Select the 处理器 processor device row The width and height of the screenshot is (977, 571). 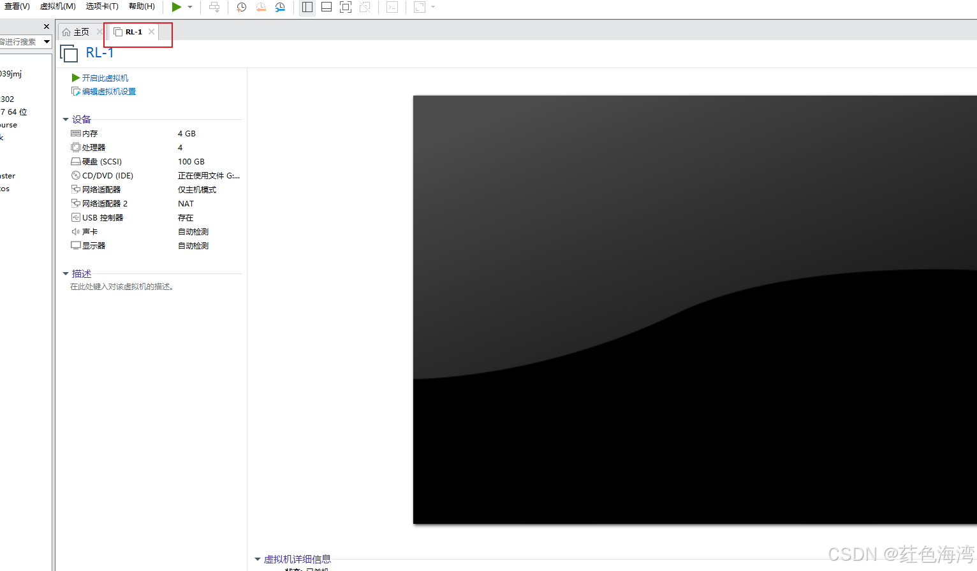155,148
